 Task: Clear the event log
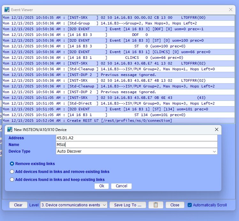pos(18,205)
